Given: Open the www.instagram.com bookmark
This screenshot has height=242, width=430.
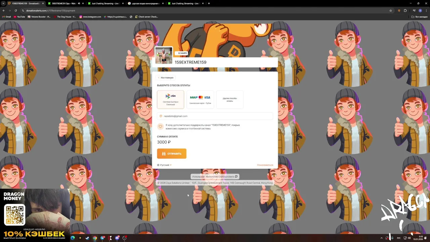Looking at the screenshot, I should [x=90, y=16].
